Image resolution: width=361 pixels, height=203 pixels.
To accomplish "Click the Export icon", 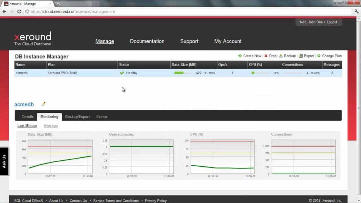I will [301, 56].
